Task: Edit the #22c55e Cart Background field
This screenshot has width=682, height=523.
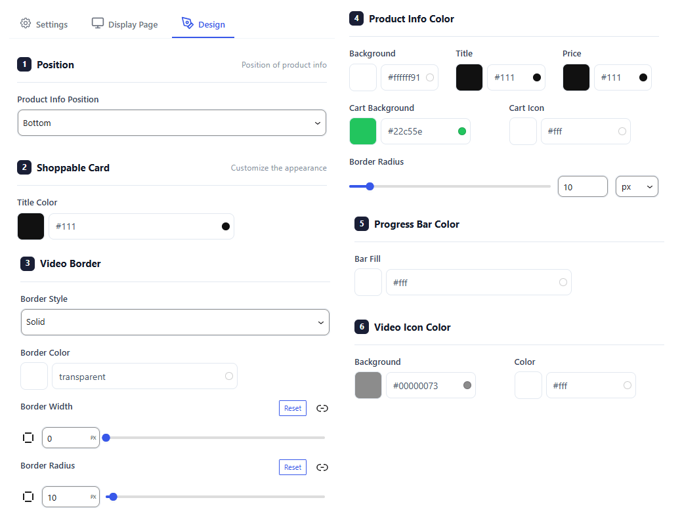Action: [425, 131]
